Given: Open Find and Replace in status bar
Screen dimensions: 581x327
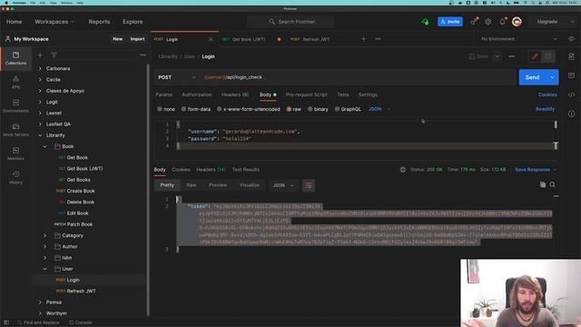Looking at the screenshot, I should pos(38,322).
